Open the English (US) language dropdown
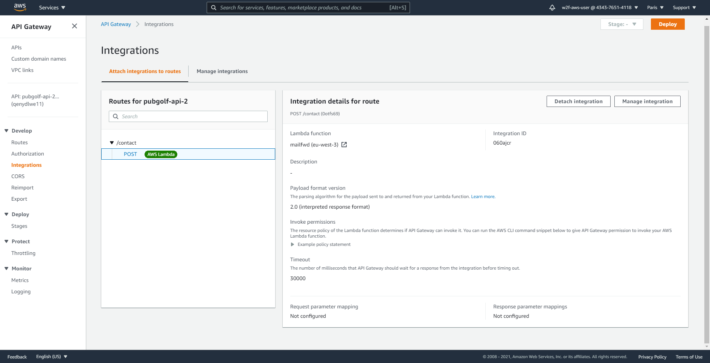 [x=52, y=357]
